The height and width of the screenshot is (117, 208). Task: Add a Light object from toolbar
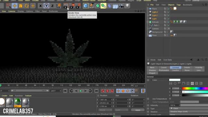(x=127, y=6)
